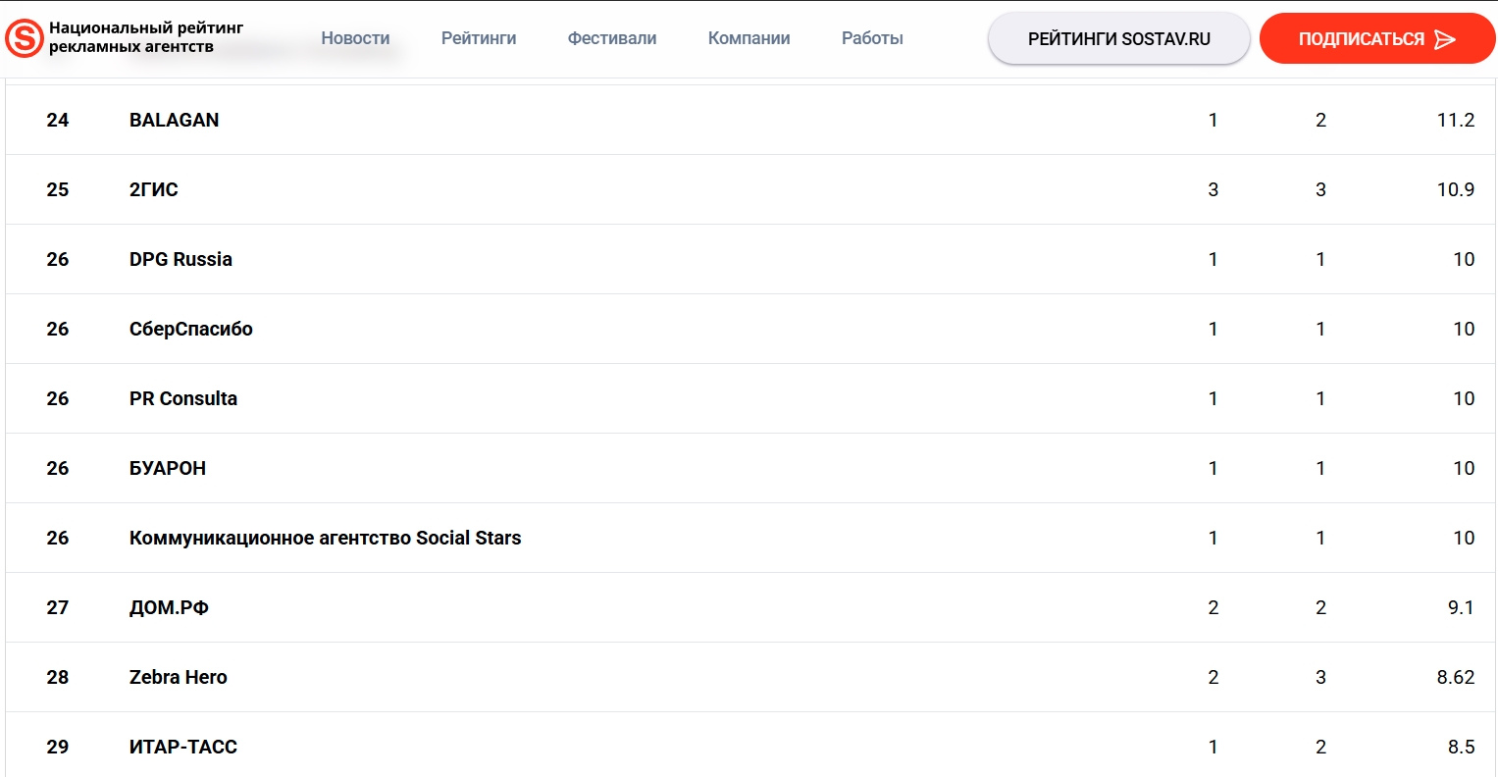
Task: Open the BALAGAN agency entry
Action: (x=175, y=120)
